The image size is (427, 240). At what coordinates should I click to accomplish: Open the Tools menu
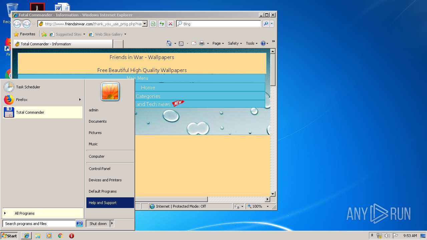[252, 43]
